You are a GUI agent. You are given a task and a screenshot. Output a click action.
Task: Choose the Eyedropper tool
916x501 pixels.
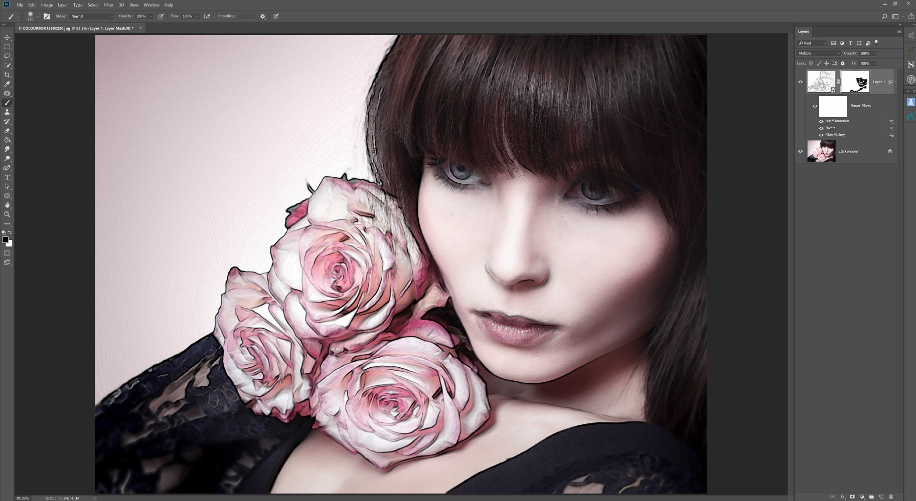[x=7, y=84]
